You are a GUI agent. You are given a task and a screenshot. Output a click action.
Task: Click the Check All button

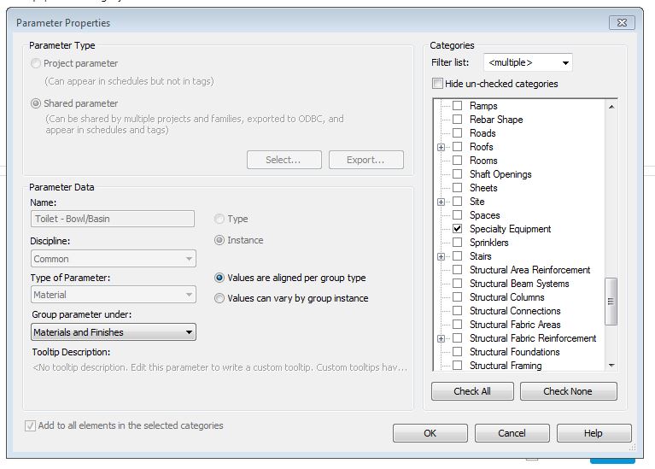point(472,391)
